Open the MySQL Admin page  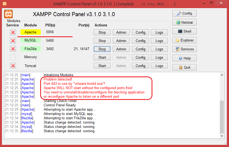pyautogui.click(x=121, y=41)
